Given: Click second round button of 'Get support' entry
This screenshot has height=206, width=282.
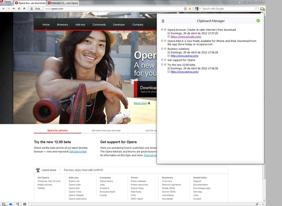Looking at the screenshot, I should (165, 60).
